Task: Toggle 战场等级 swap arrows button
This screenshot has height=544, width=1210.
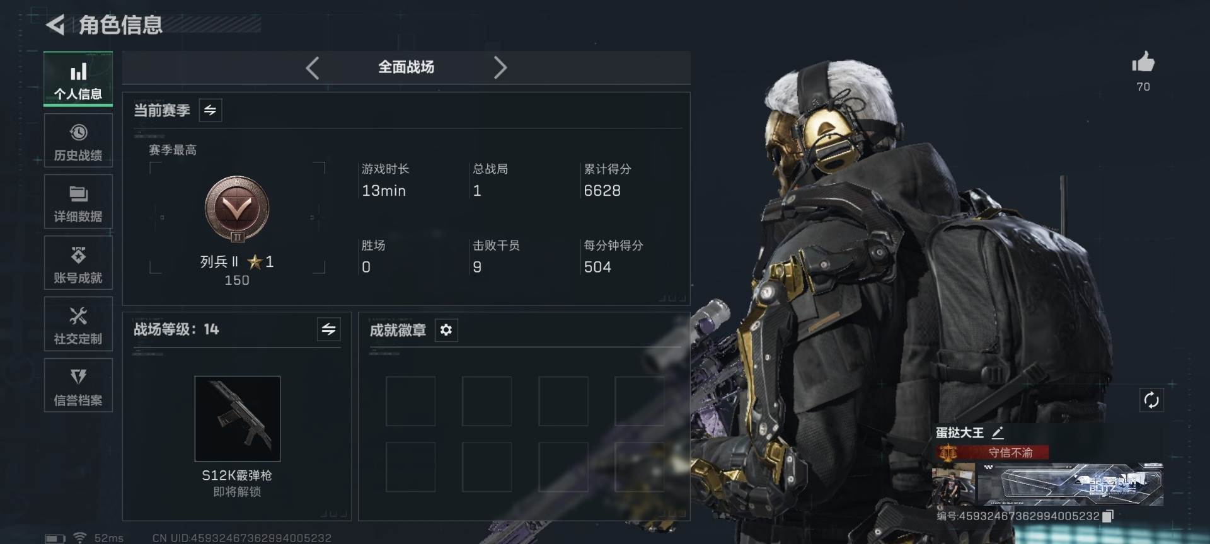Action: point(328,329)
